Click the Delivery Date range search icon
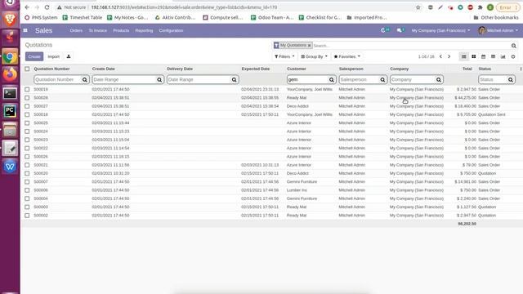Viewport: 523px width, 294px height. pyautogui.click(x=235, y=80)
